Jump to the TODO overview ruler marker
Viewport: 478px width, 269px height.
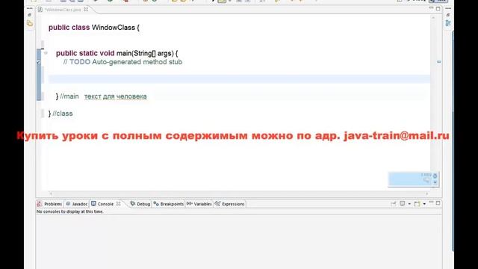[x=439, y=62]
